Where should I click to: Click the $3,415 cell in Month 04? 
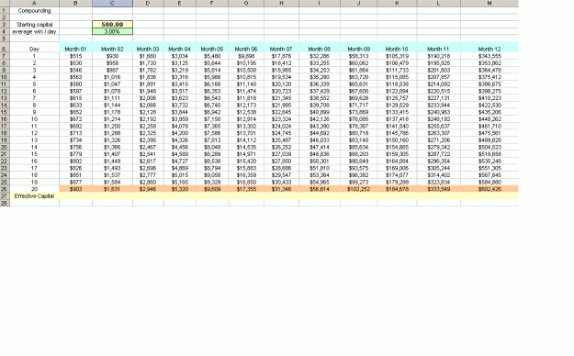coord(180,84)
